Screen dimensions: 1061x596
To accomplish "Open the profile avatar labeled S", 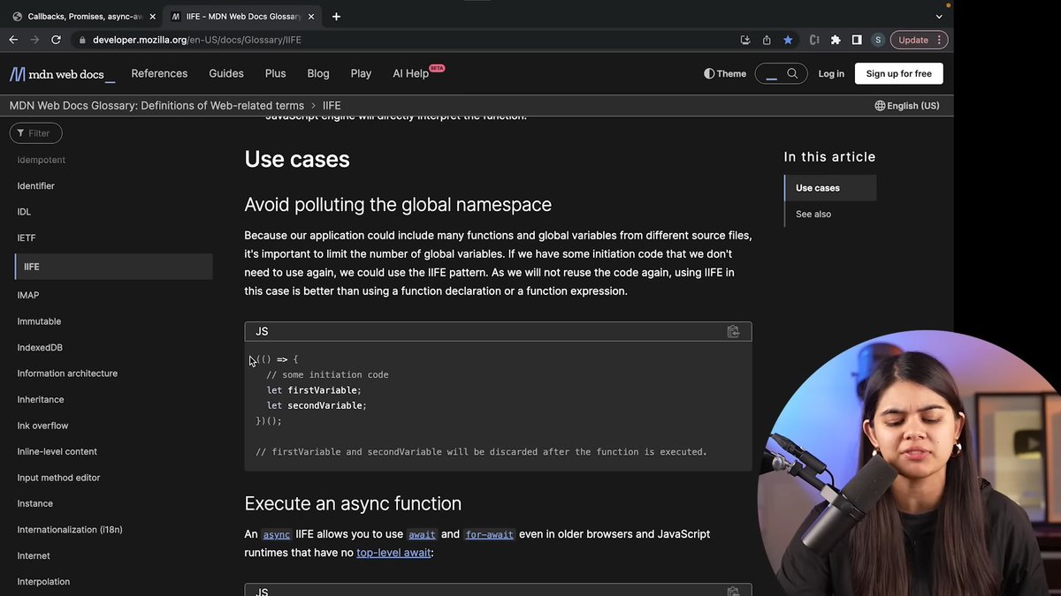I will [878, 40].
